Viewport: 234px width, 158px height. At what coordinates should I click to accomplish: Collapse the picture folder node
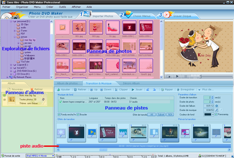pyautogui.click(x=15, y=37)
